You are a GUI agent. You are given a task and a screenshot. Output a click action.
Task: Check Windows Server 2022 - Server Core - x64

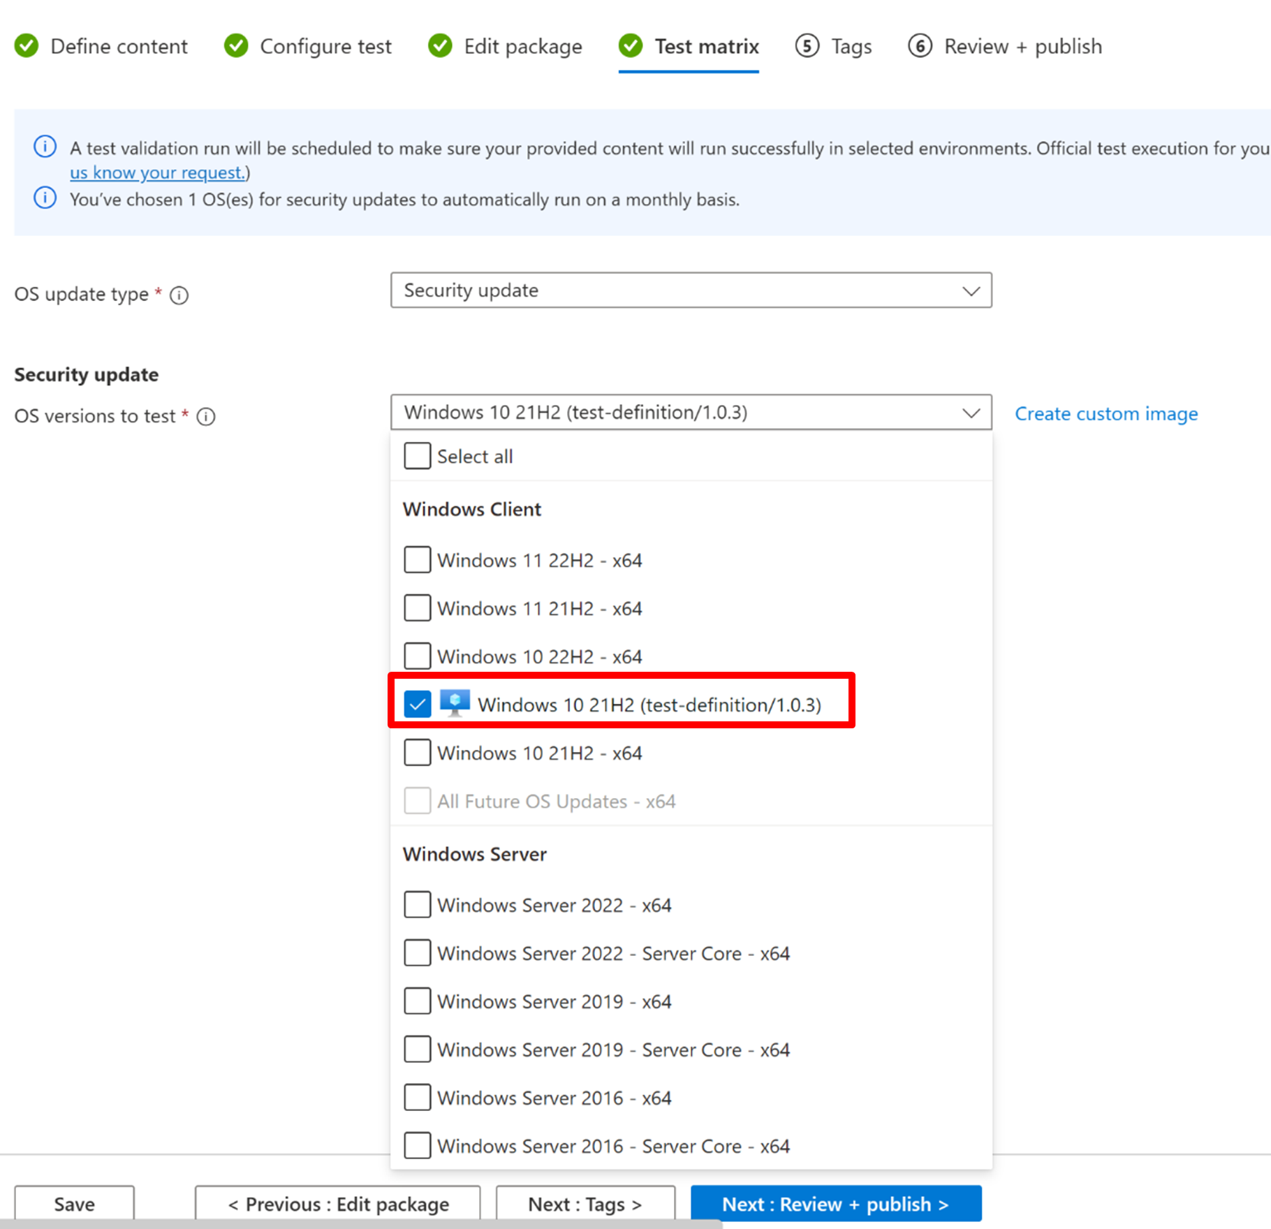tap(418, 953)
